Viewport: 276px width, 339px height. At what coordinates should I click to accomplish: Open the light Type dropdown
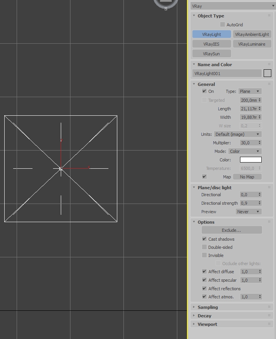click(250, 91)
